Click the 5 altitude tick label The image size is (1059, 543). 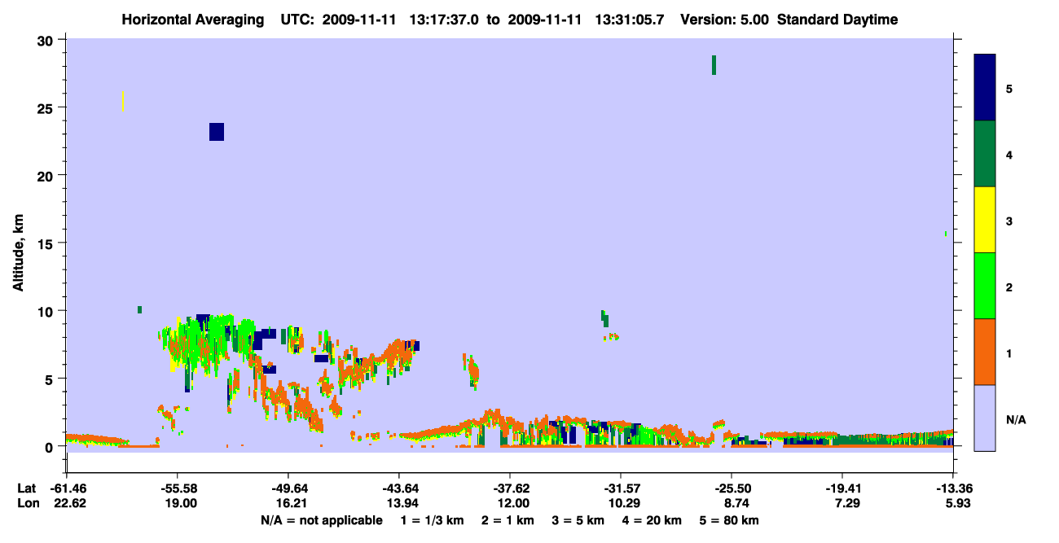(51, 379)
